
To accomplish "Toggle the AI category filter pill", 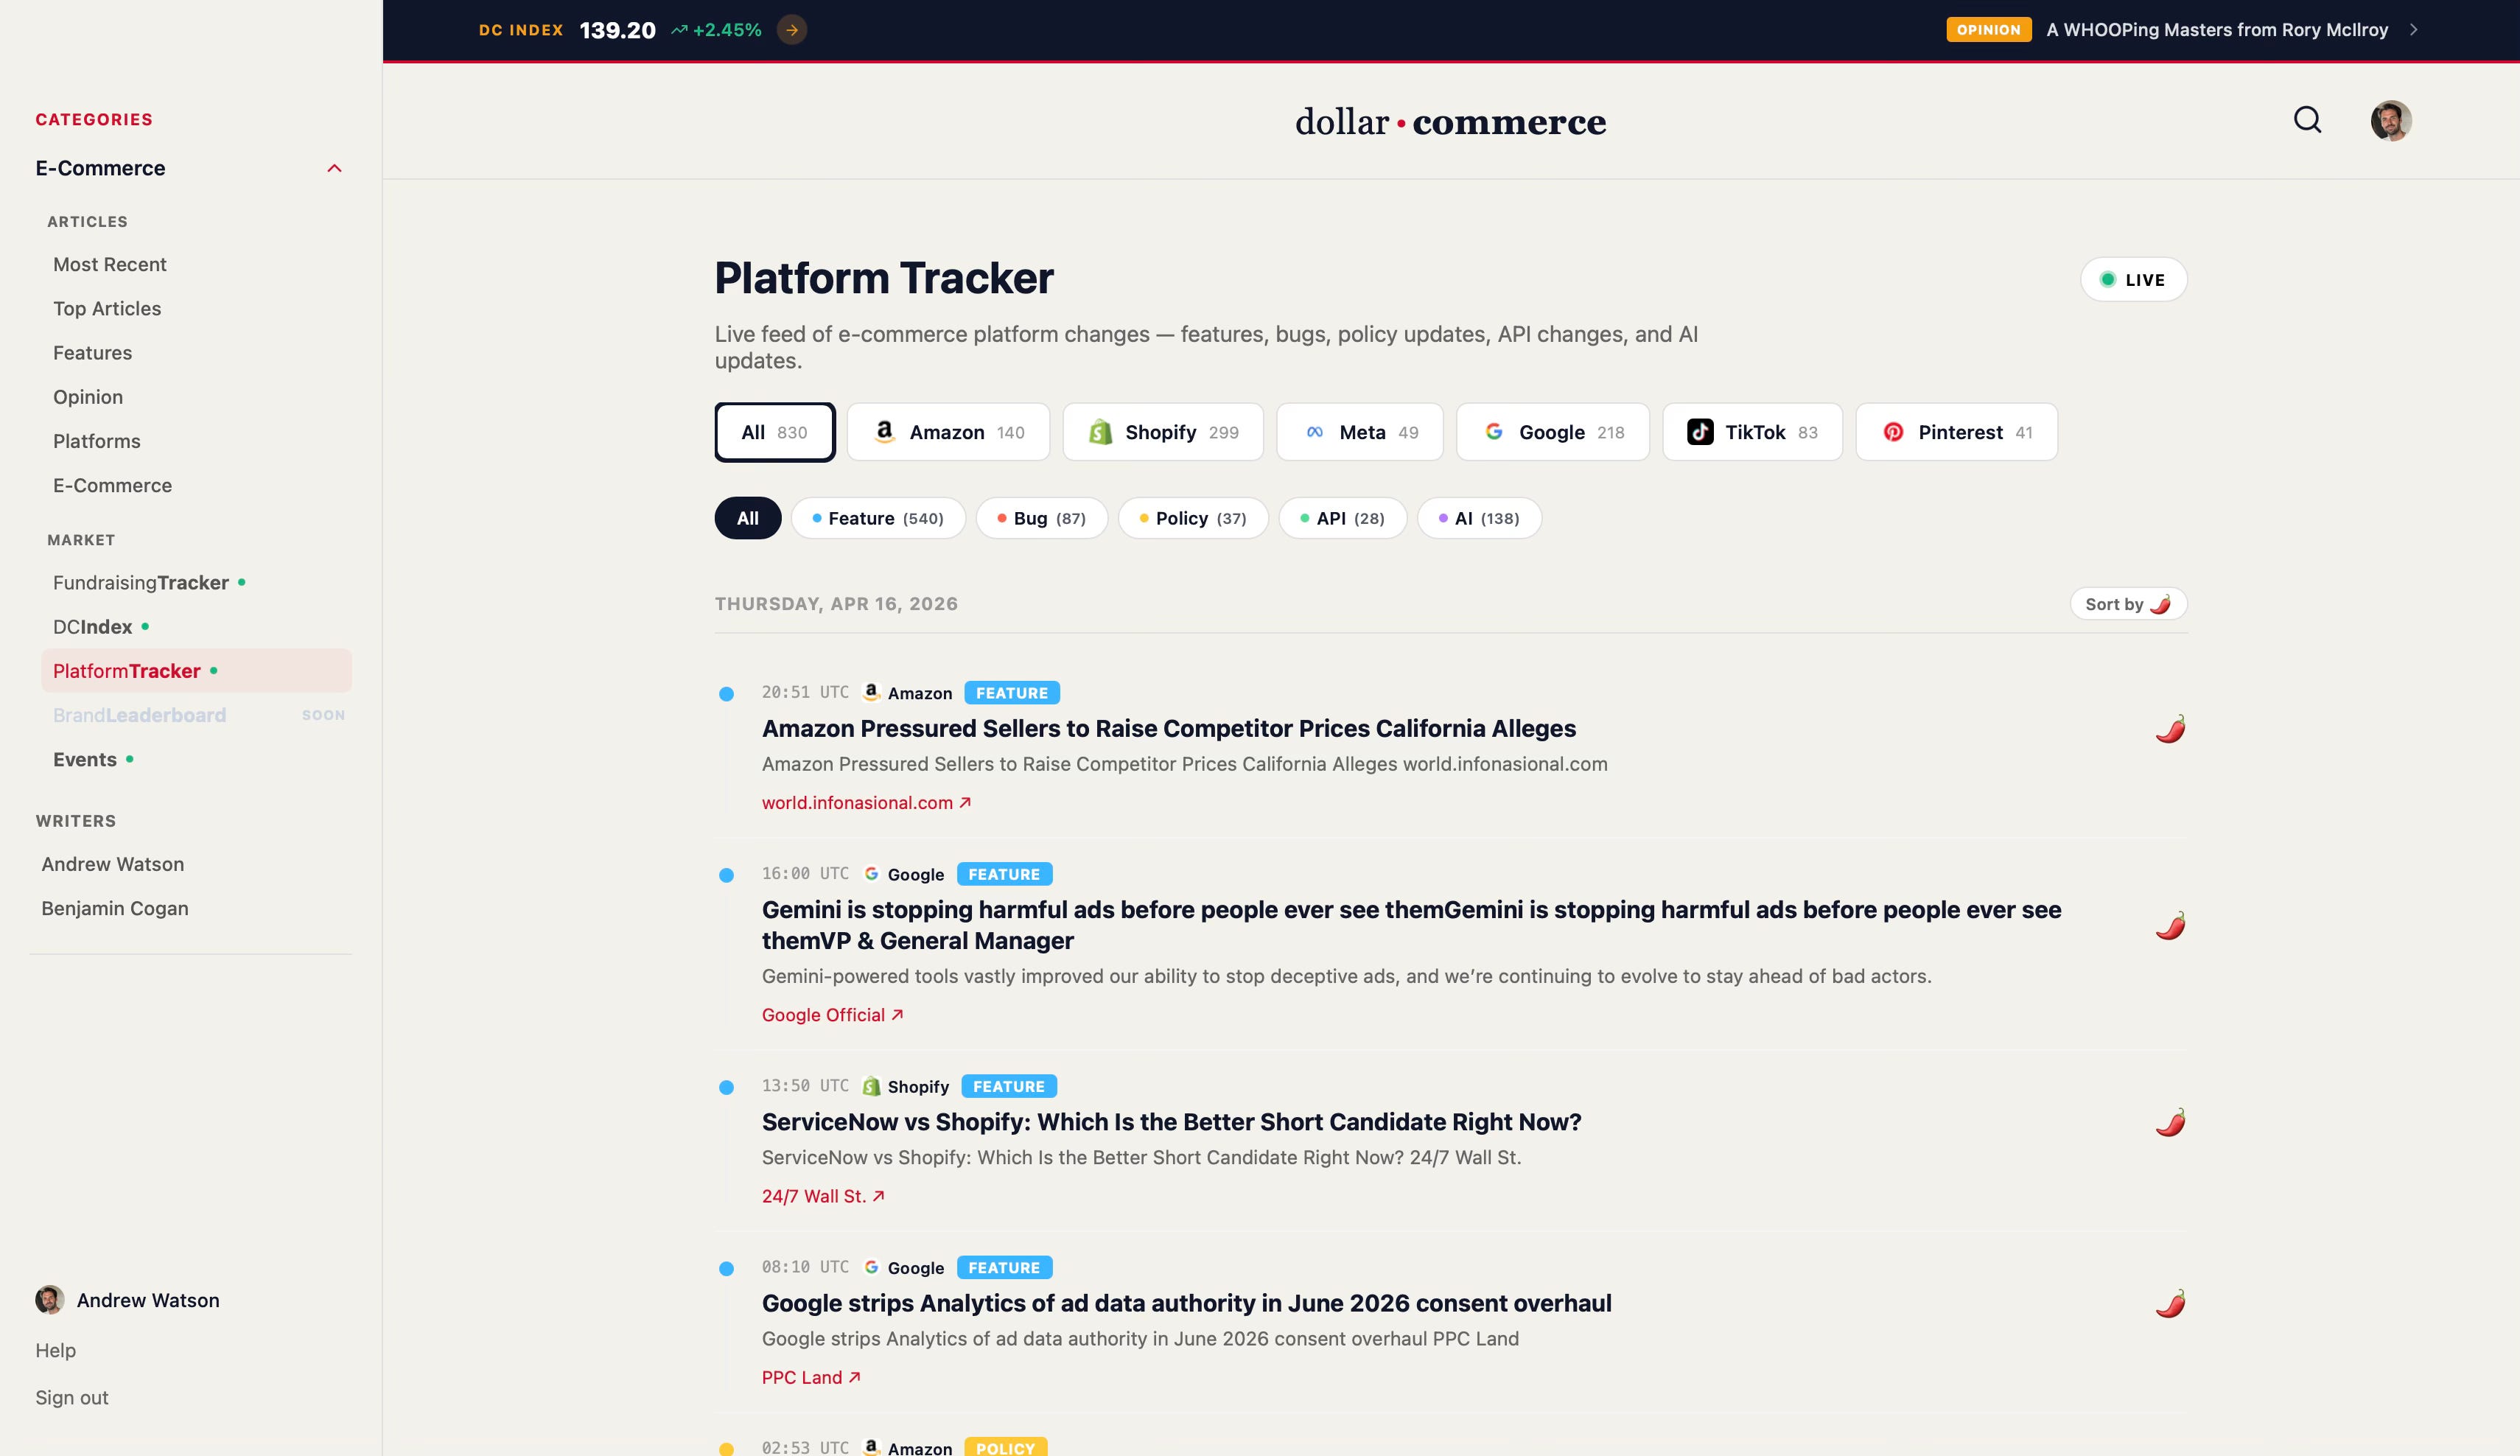I will click(x=1479, y=518).
